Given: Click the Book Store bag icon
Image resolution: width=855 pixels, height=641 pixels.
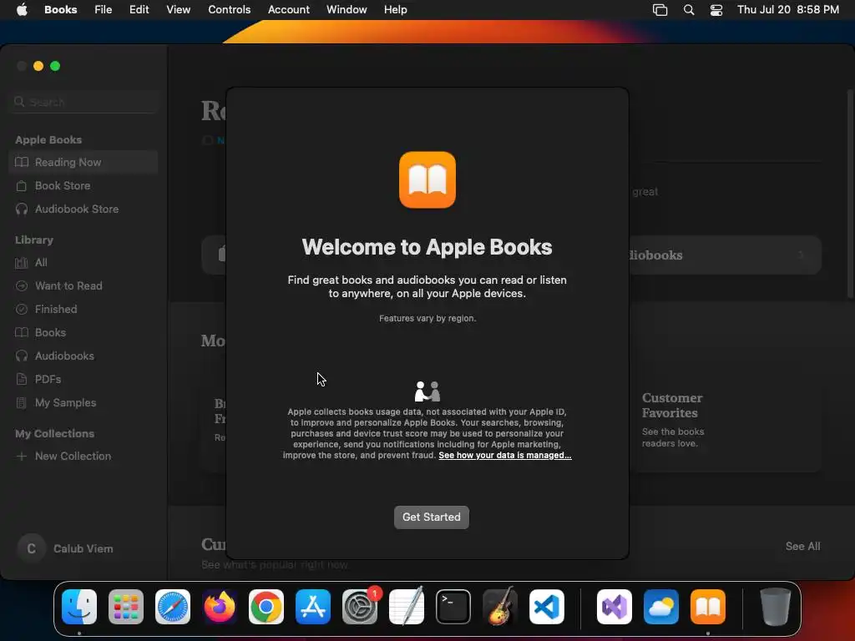Looking at the screenshot, I should point(22,186).
